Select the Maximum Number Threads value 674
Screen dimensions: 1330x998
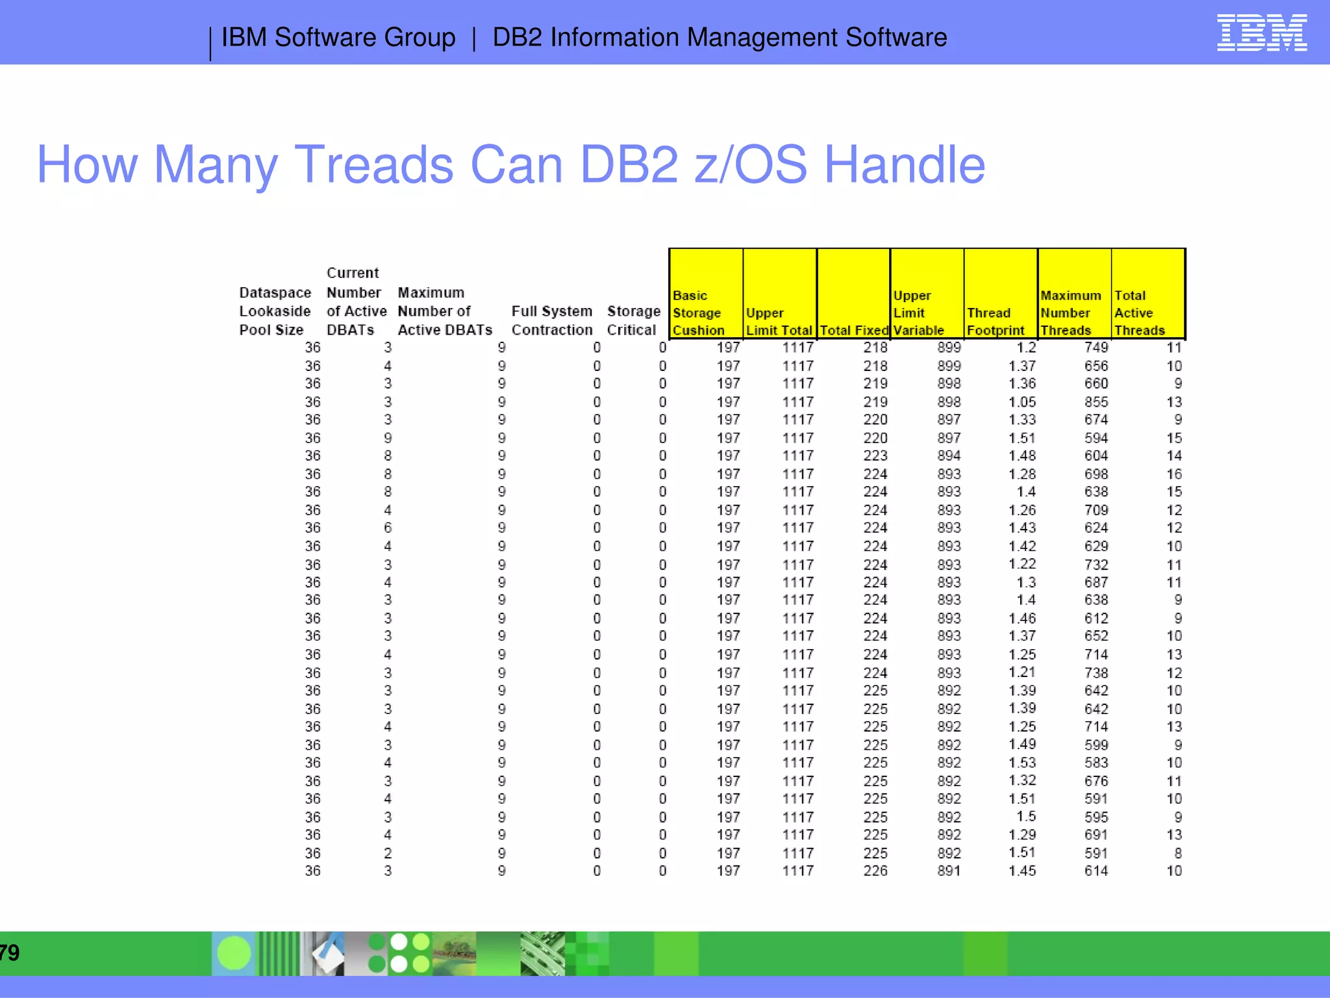pyautogui.click(x=1096, y=420)
